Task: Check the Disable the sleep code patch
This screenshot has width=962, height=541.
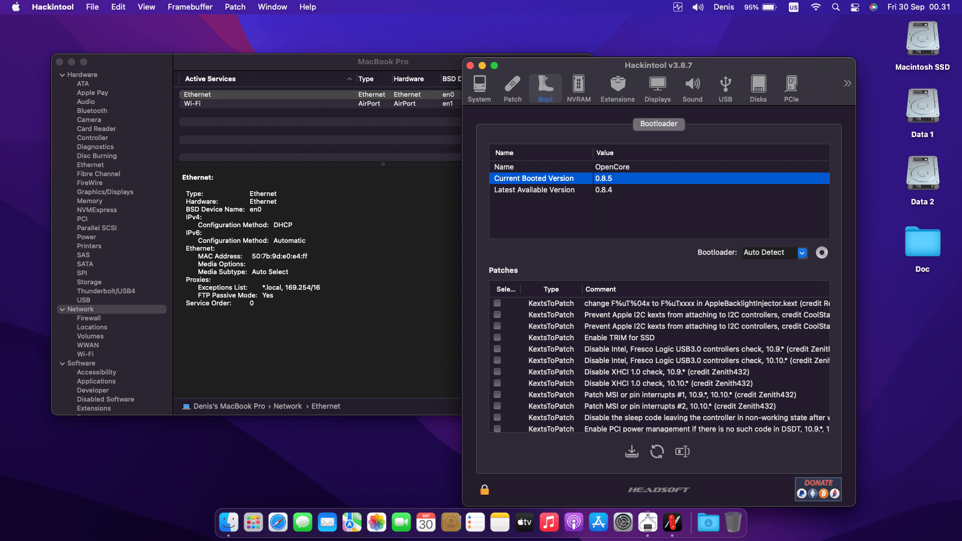Action: [x=497, y=418]
